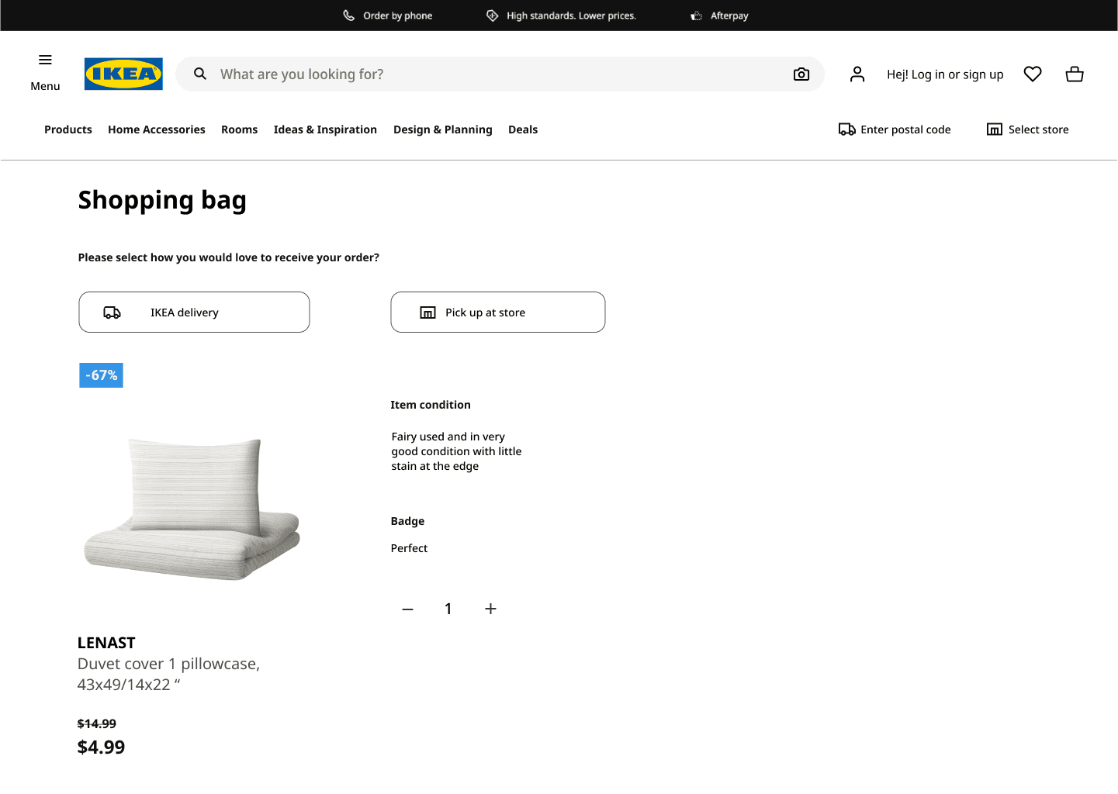Click the user profile icon
1118x794 pixels.
point(857,74)
